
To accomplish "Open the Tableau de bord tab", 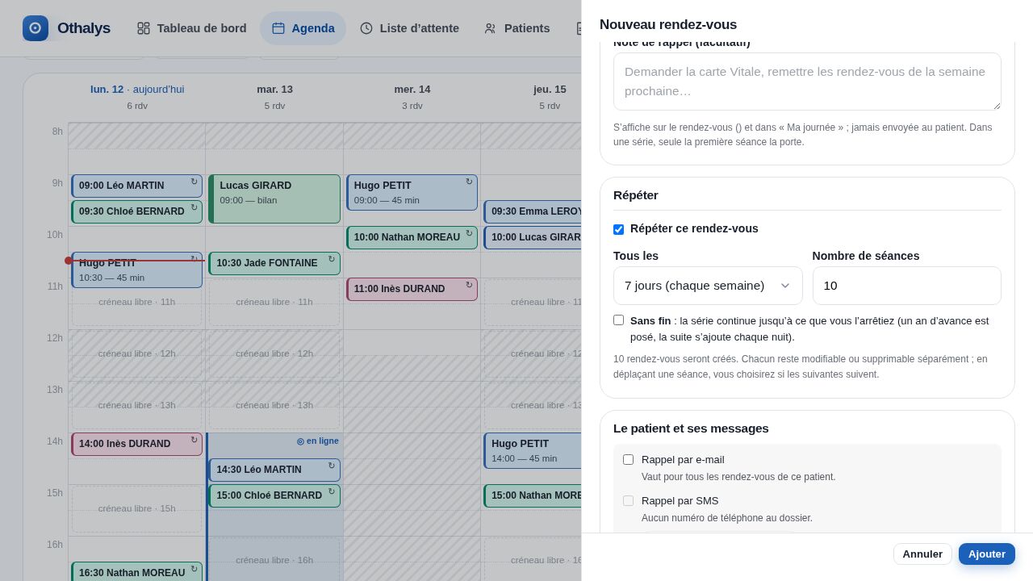I will pos(191,28).
